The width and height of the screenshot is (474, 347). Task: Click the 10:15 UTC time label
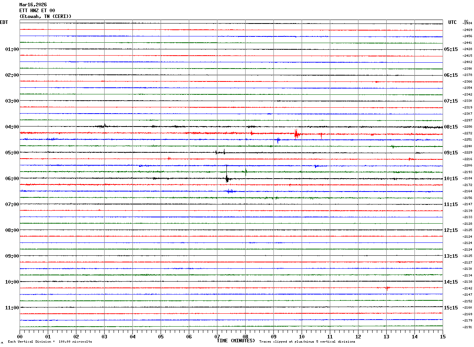pyautogui.click(x=451, y=179)
